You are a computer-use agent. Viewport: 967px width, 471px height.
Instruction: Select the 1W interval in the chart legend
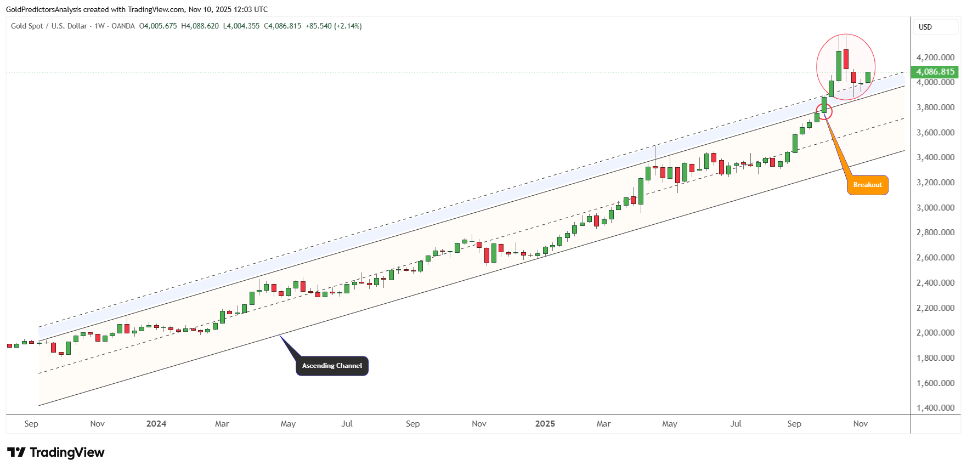click(x=99, y=26)
